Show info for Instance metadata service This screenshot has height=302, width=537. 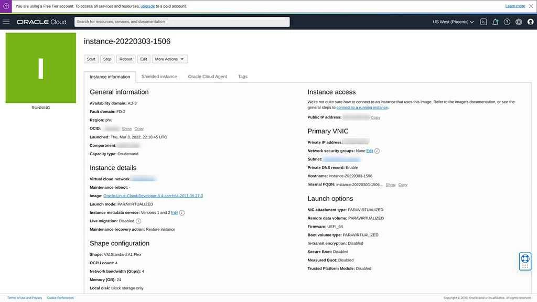(182, 213)
